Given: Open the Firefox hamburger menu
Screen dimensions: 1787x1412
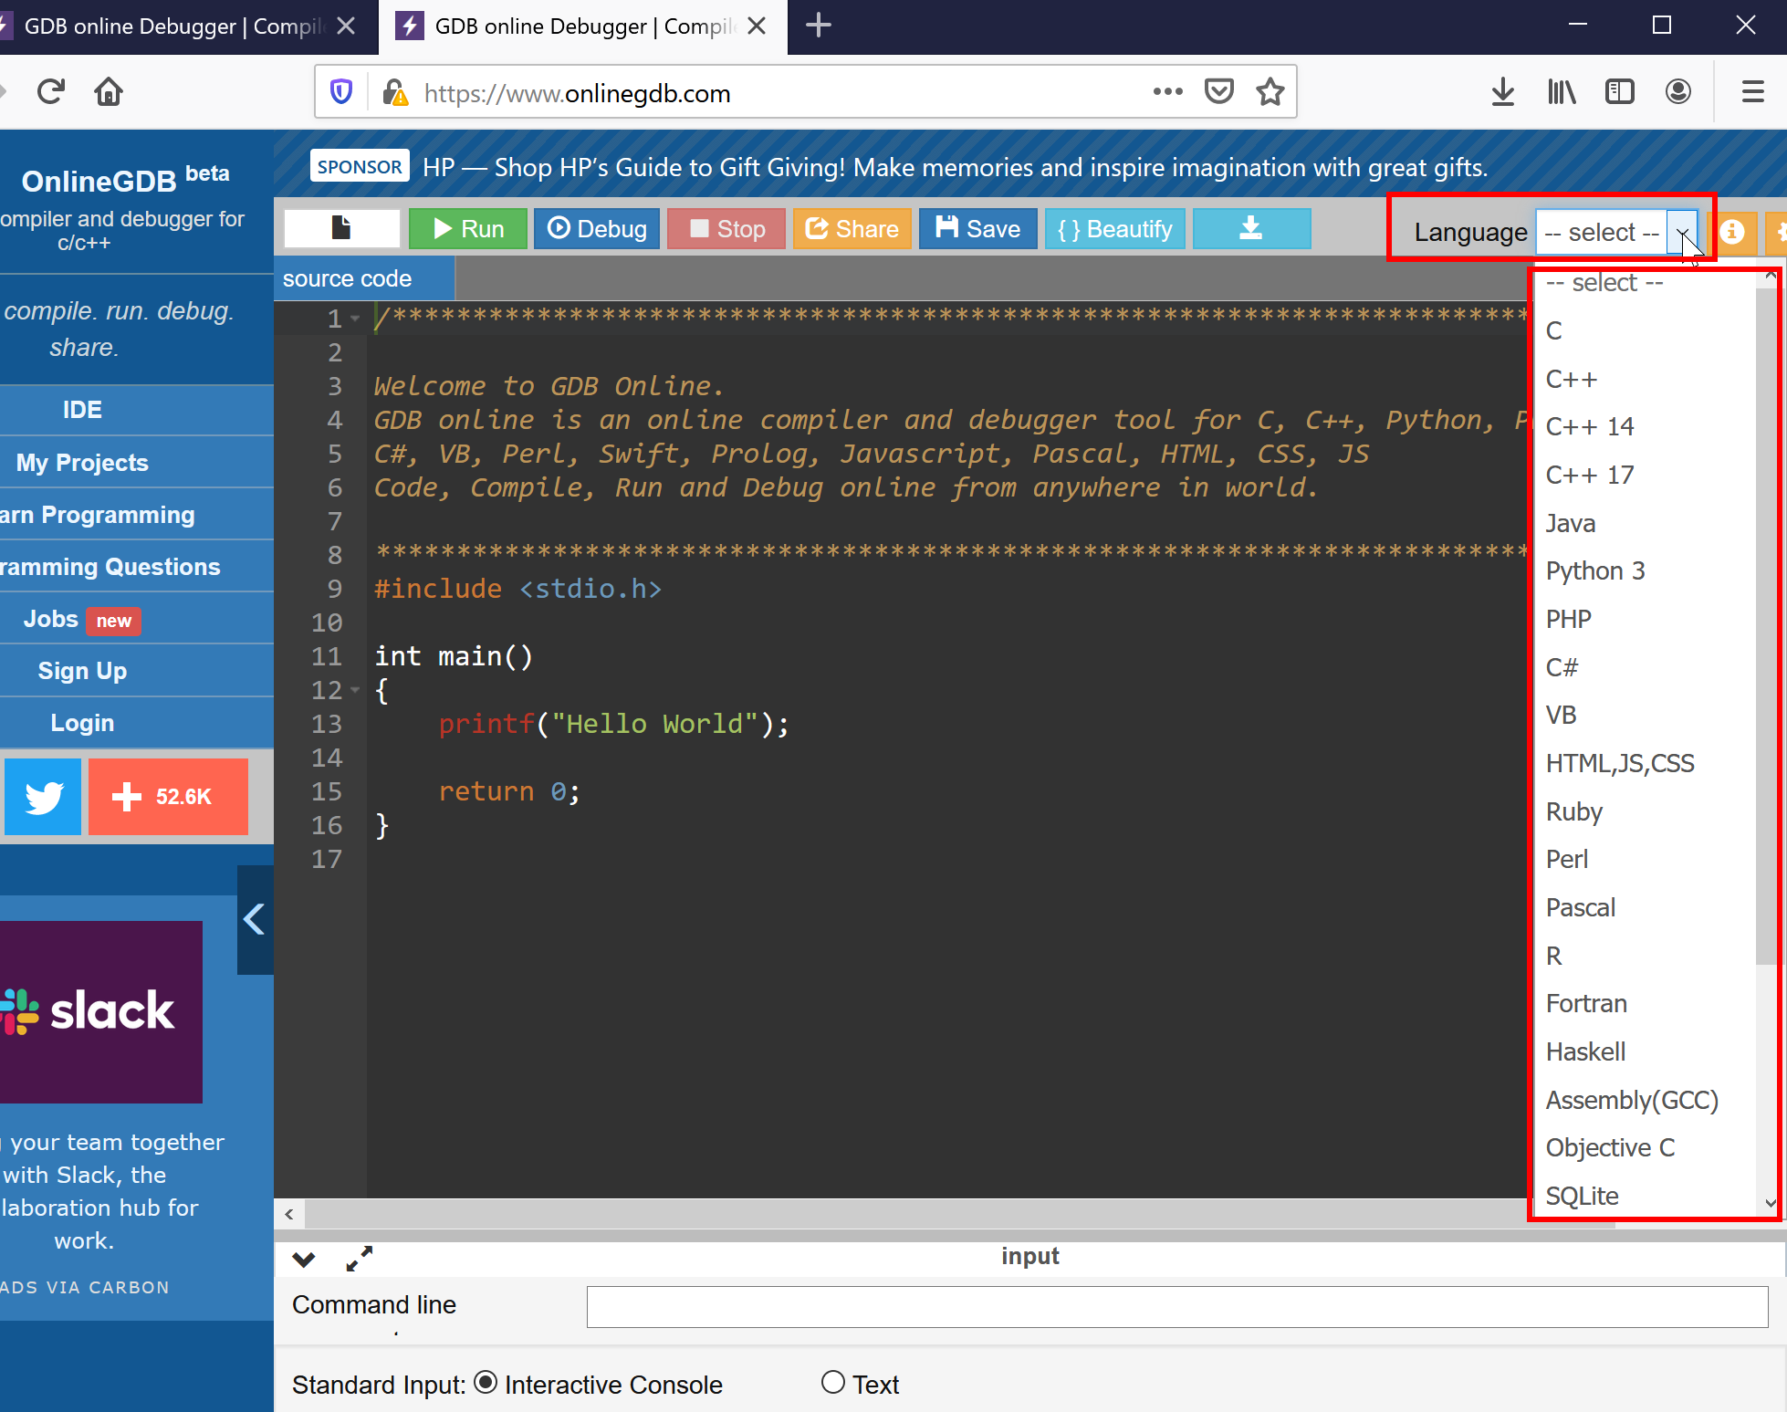Looking at the screenshot, I should click(x=1752, y=92).
